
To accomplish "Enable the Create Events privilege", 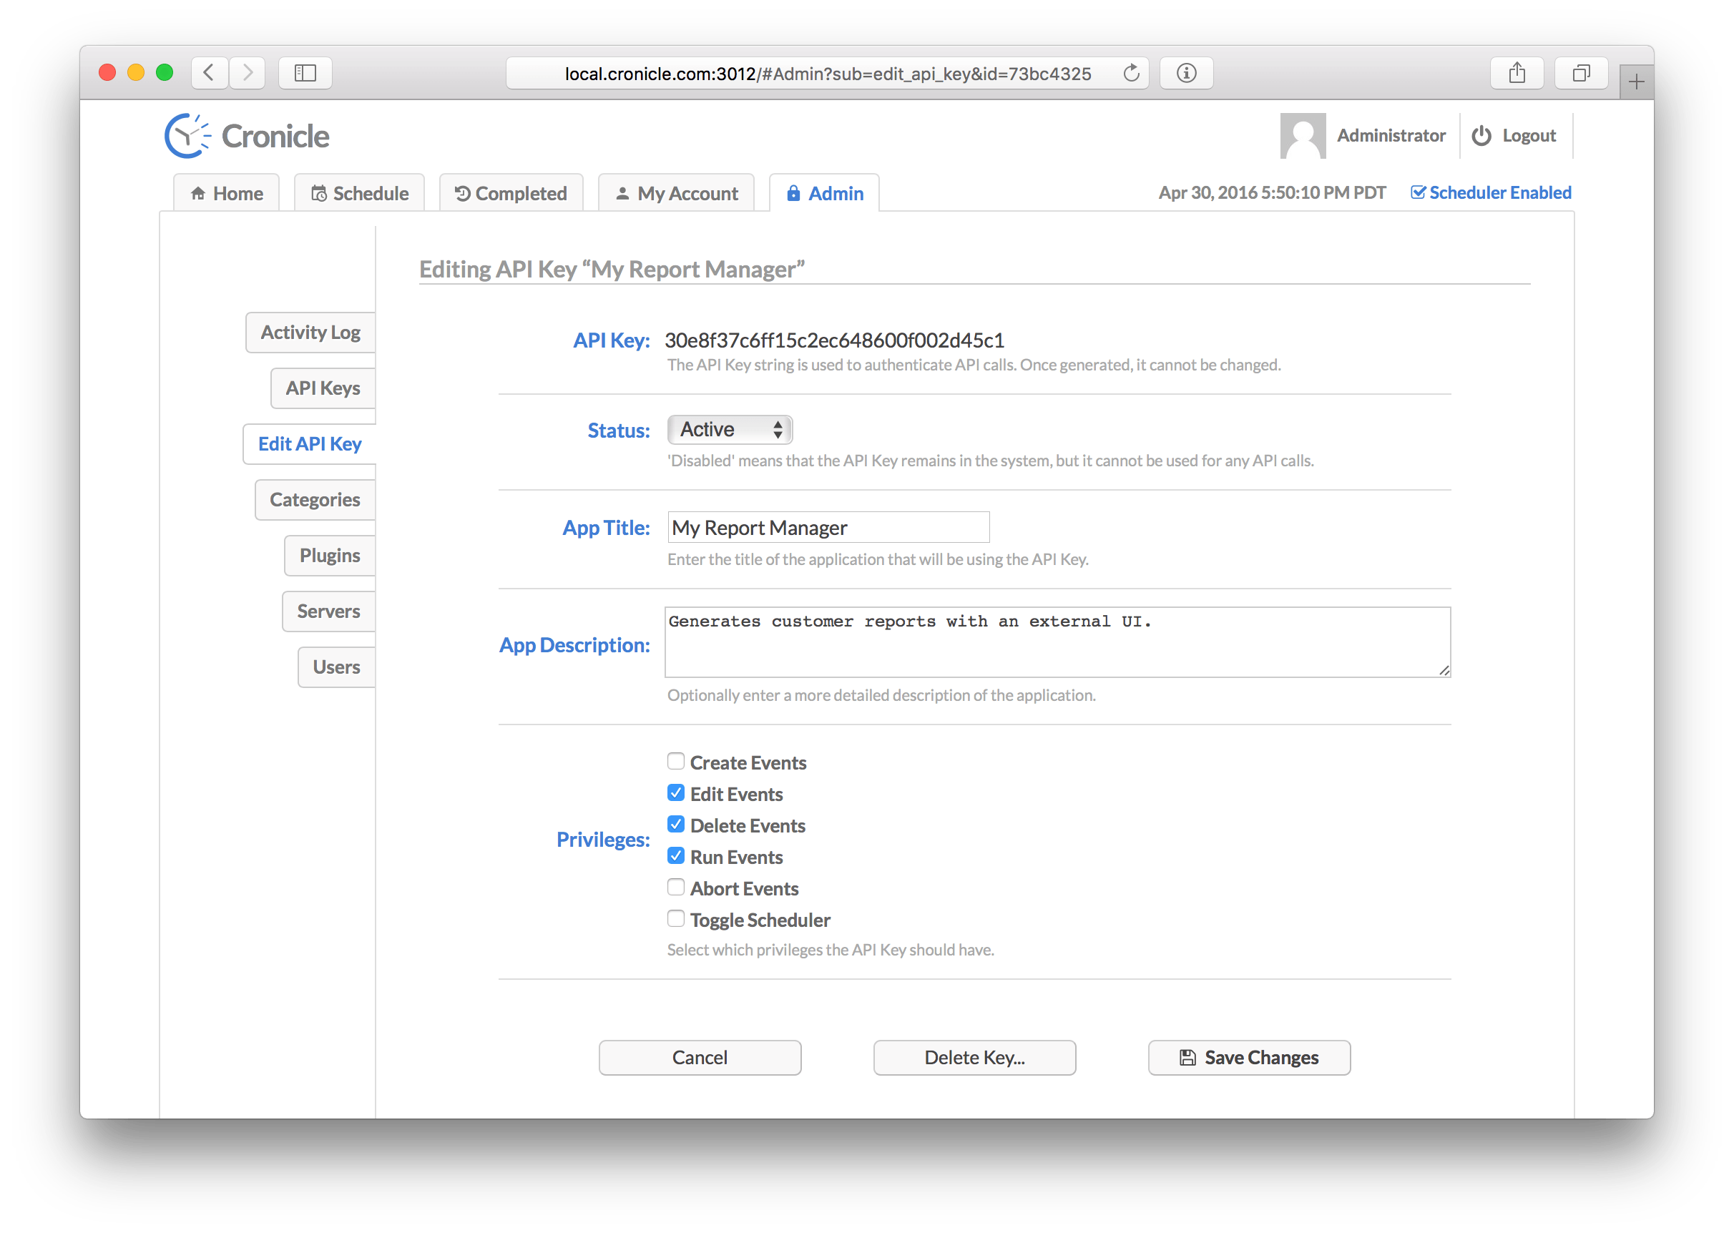I will point(675,761).
